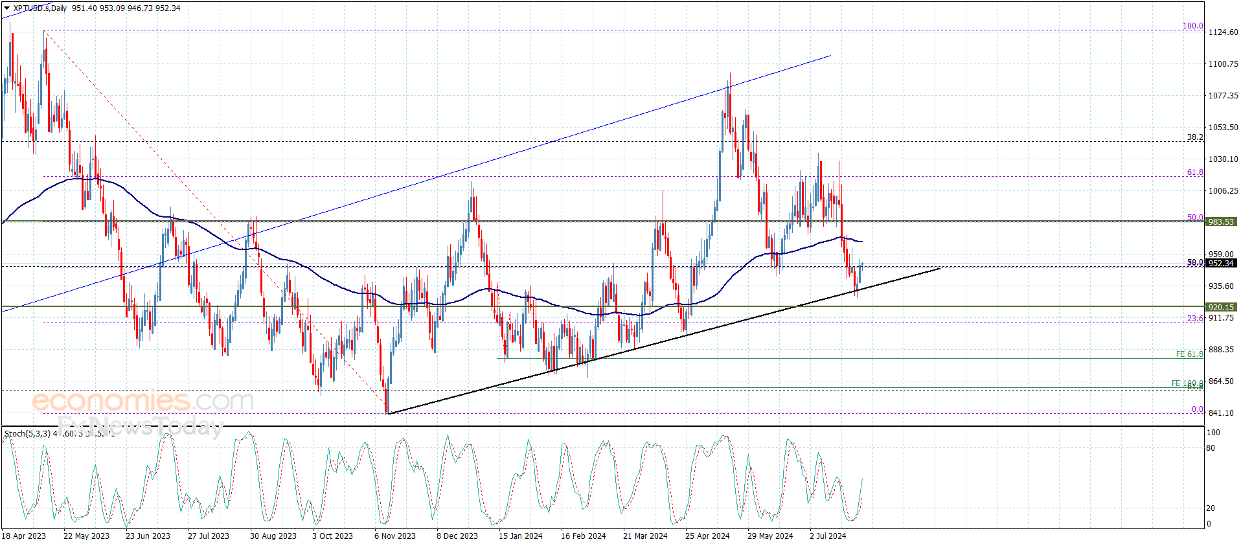This screenshot has width=1241, height=544.
Task: Click the 23 Jun 2023 date label
Action: [148, 536]
